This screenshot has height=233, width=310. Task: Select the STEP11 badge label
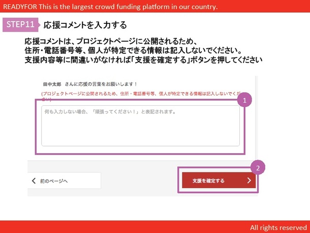[x=20, y=24]
